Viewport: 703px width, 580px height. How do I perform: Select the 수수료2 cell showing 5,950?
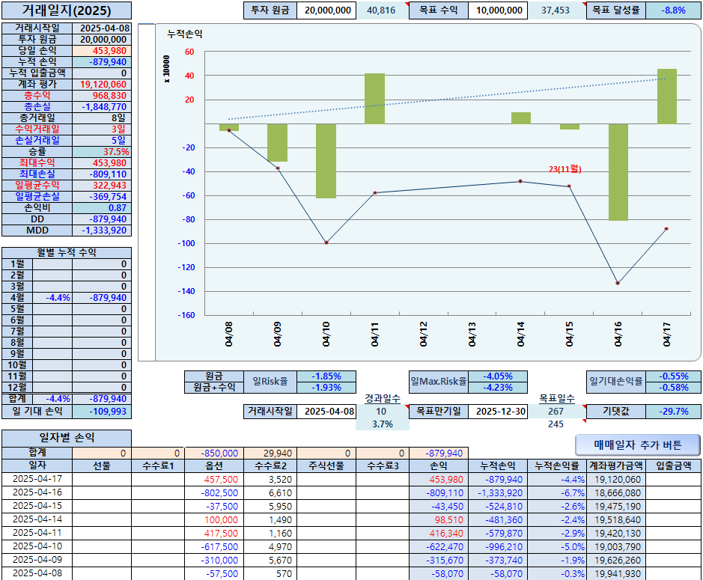click(270, 507)
